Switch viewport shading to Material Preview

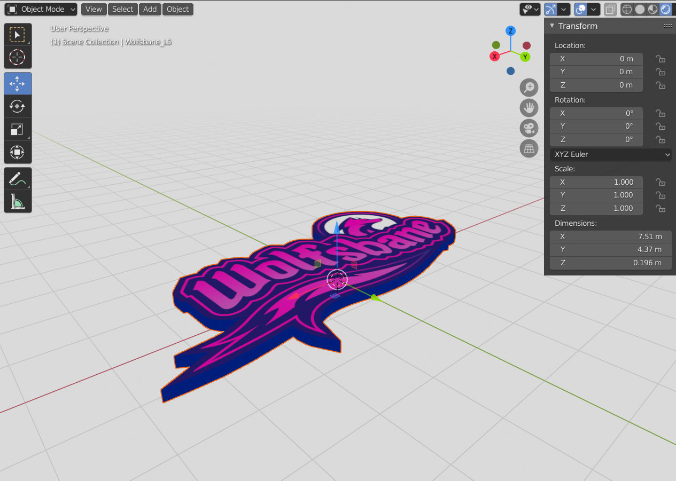coord(652,9)
